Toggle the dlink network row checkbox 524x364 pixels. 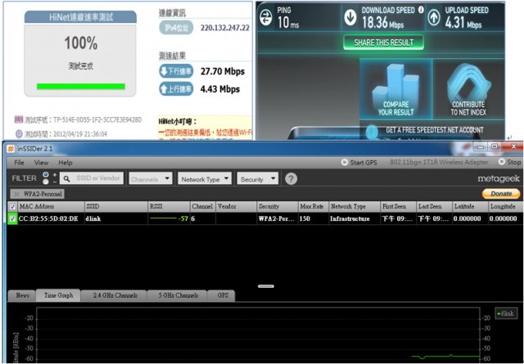(12, 218)
